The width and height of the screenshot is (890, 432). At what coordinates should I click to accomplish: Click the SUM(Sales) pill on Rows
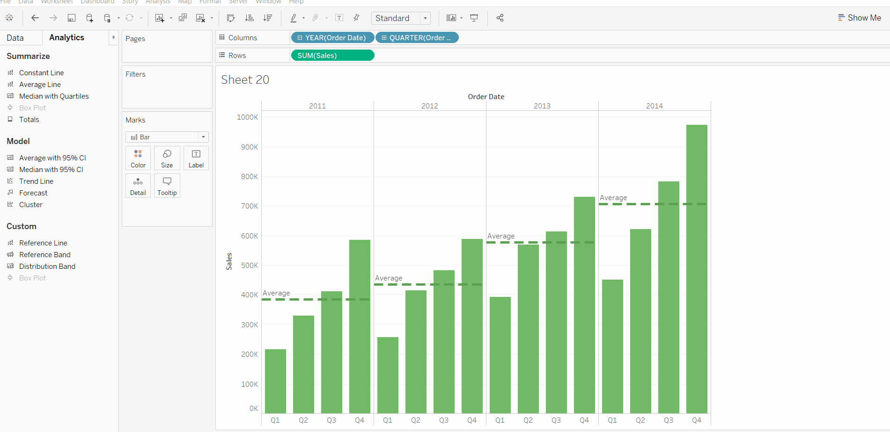tap(332, 55)
